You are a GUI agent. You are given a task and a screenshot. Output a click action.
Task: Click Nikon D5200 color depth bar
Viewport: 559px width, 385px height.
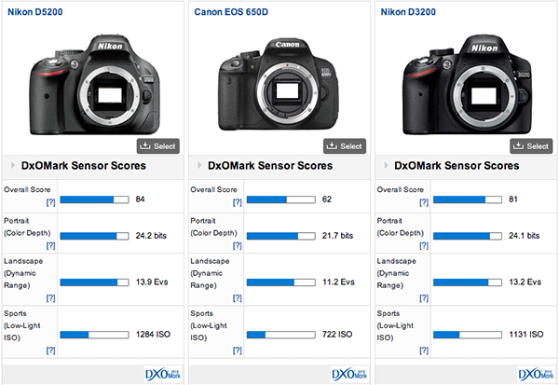[x=94, y=236]
